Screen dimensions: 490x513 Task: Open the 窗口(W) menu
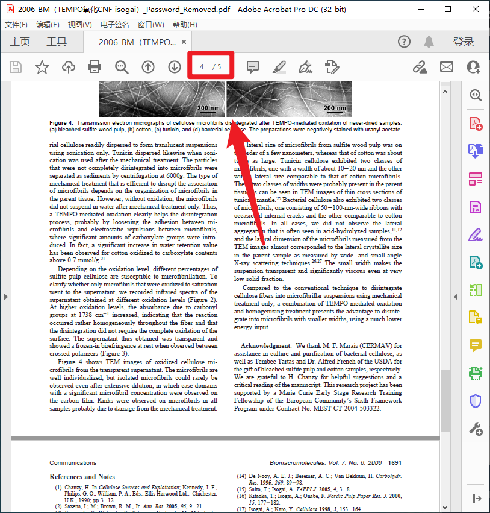[151, 25]
